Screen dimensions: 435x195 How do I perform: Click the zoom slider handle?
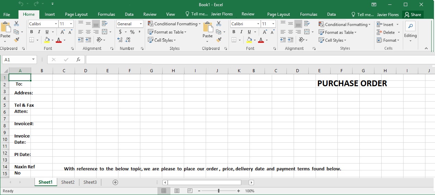pos(218,191)
